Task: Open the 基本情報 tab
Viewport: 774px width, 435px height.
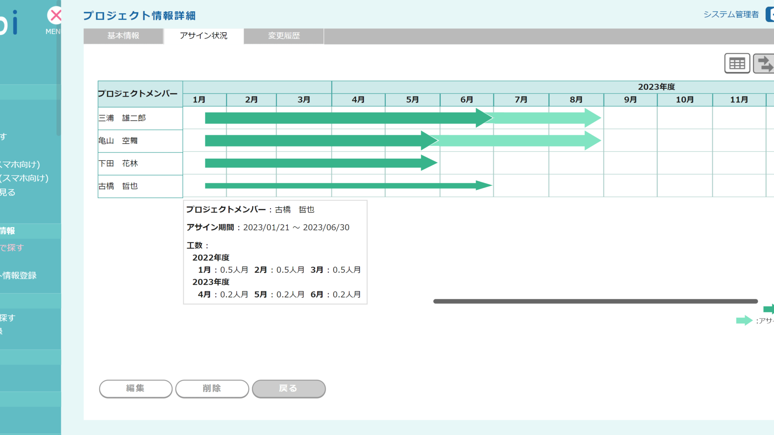Action: [x=123, y=36]
